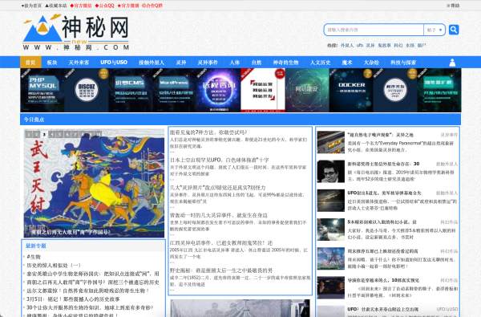Open the UFO与USO menu item
The width and height of the screenshot is (481, 317).
click(x=114, y=63)
